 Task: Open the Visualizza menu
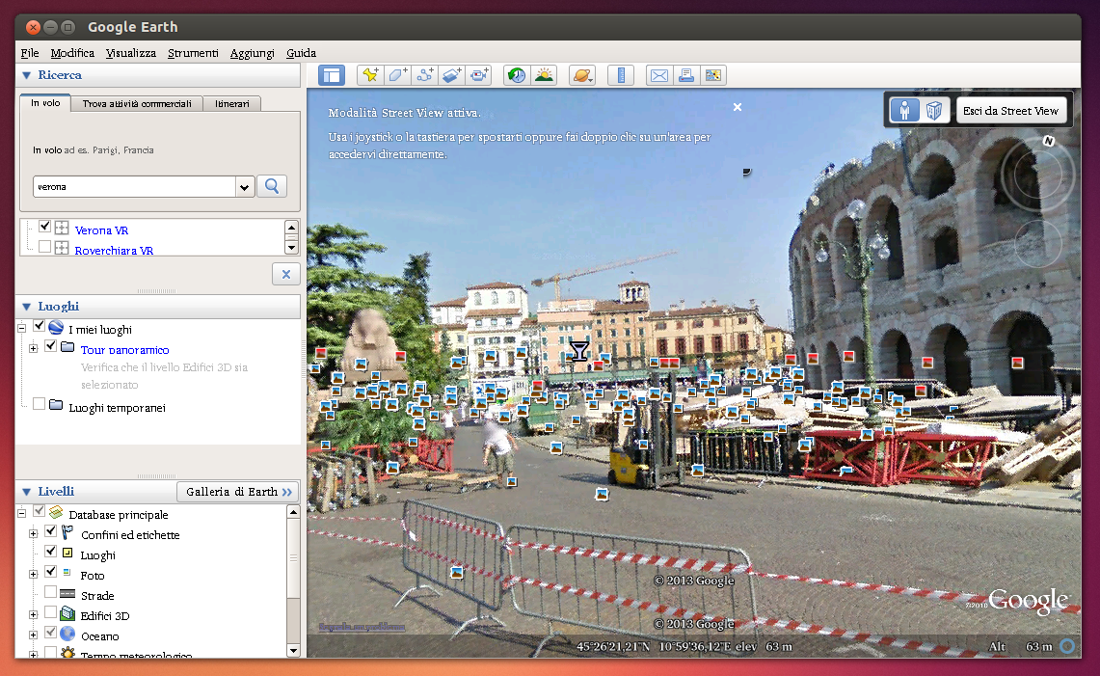coord(130,53)
